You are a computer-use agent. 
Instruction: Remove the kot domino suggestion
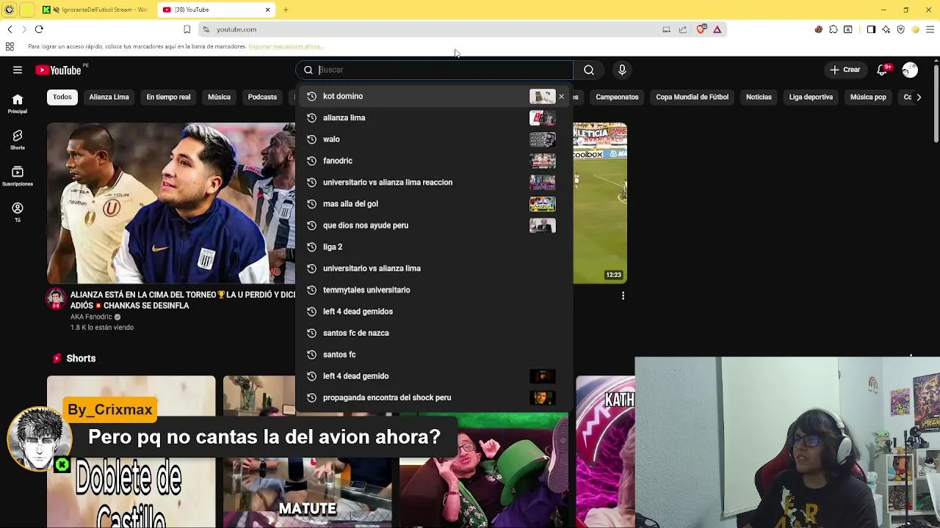(562, 96)
